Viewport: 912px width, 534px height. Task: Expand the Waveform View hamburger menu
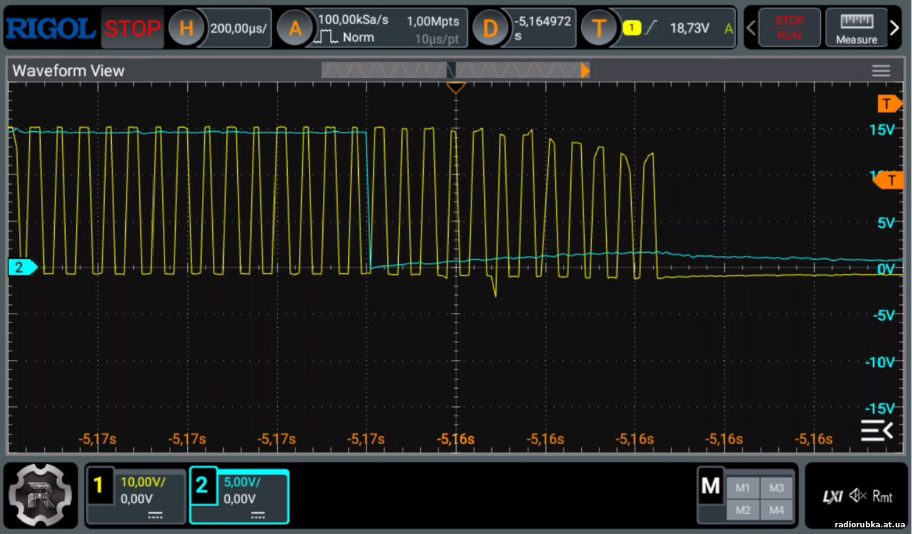(x=881, y=71)
